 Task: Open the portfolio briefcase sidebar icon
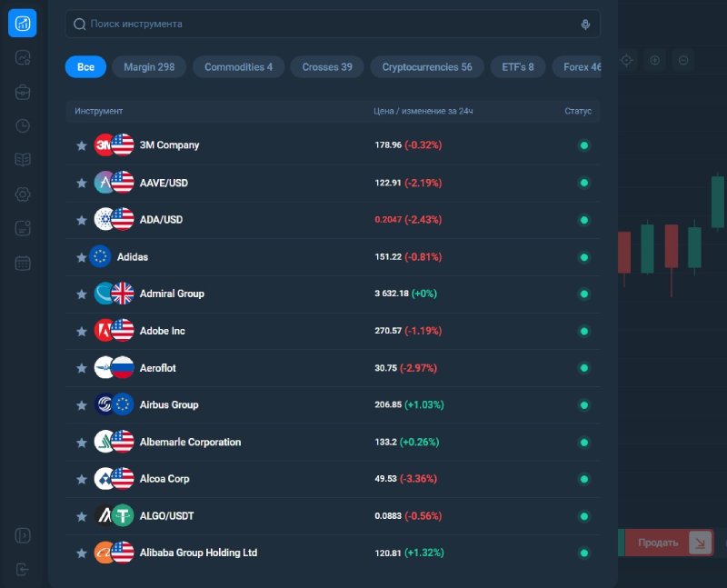[x=23, y=93]
